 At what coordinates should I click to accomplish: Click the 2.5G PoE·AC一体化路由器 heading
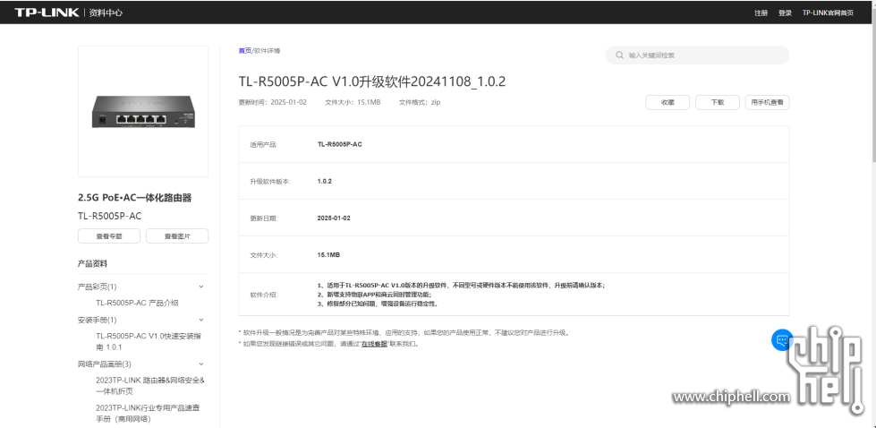pyautogui.click(x=134, y=198)
